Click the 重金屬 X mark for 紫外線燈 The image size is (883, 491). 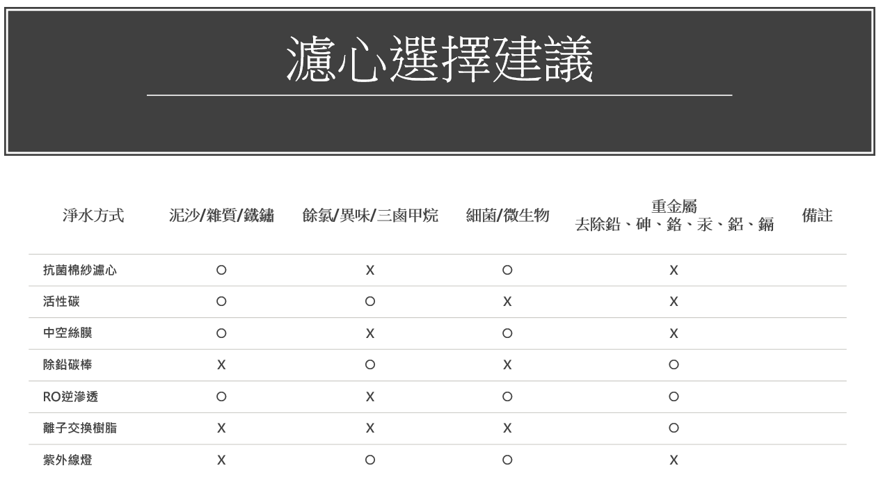tap(674, 460)
